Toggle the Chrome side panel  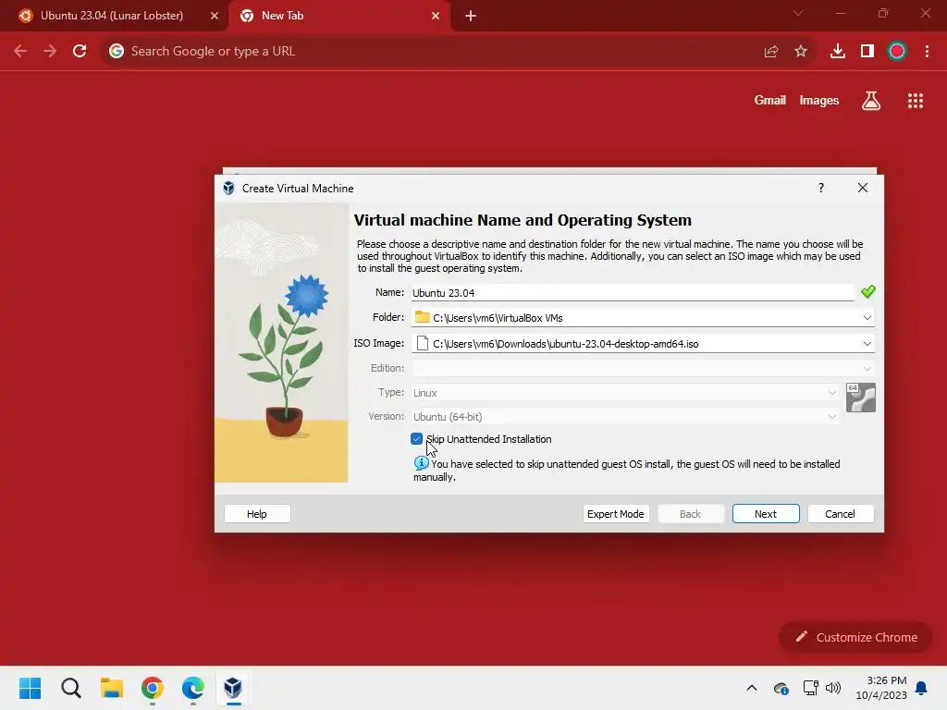click(867, 52)
